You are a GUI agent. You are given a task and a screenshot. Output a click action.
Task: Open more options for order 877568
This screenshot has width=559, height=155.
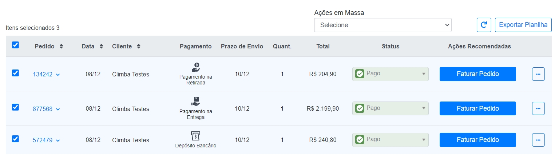[x=538, y=108]
